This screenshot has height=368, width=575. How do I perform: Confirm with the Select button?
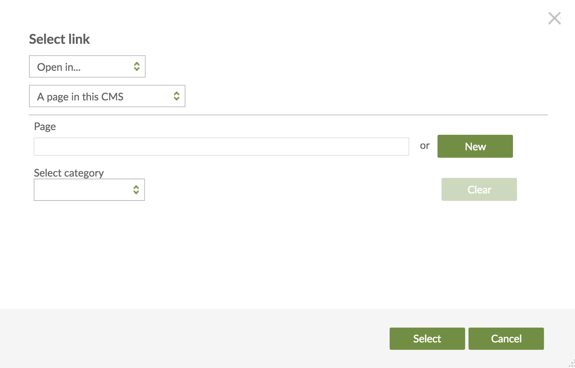click(x=427, y=339)
